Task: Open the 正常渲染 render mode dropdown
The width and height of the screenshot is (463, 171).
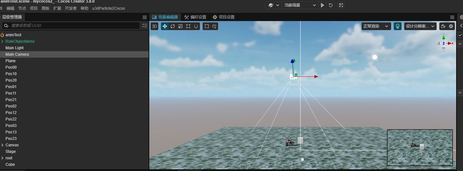Action: [376, 26]
